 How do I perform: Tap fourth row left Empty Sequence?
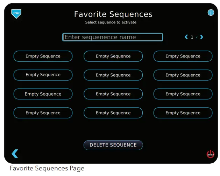(x=43, y=113)
